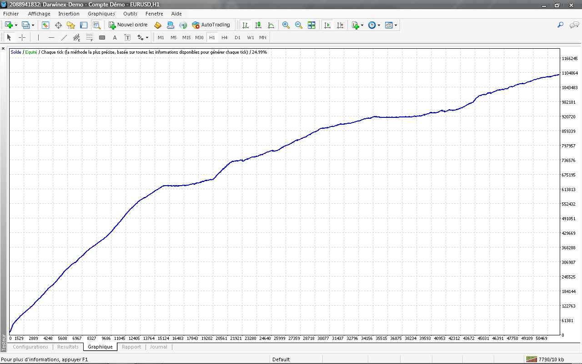The image size is (582, 364).
Task: Select the vertical line drawing tool
Action: 39,37
